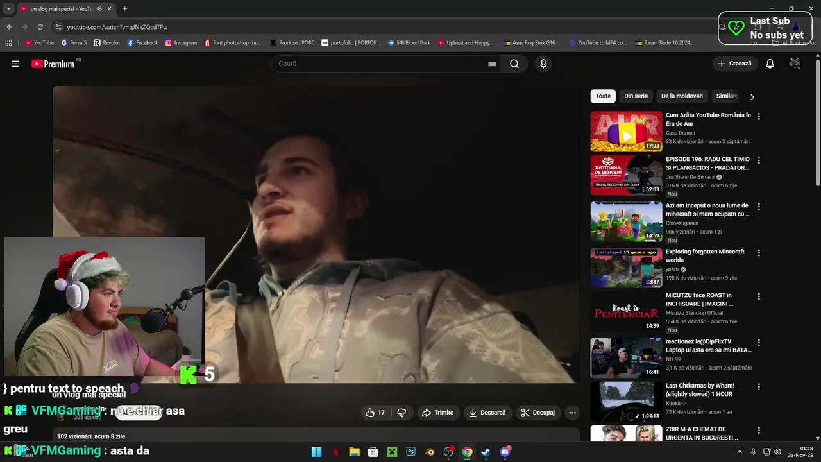Select the Din serie filter chip
Image resolution: width=821 pixels, height=462 pixels.
click(636, 96)
